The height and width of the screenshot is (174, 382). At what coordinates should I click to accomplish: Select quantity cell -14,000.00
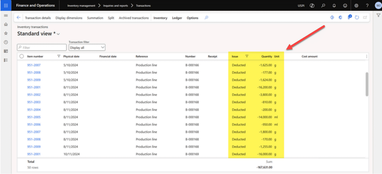264,117
